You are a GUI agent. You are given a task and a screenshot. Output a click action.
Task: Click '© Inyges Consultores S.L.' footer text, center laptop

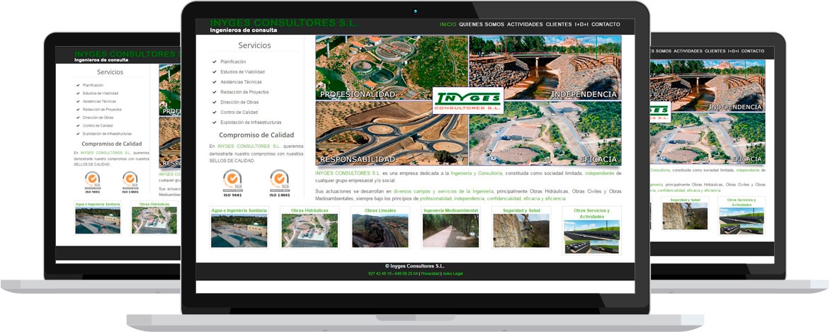415,265
